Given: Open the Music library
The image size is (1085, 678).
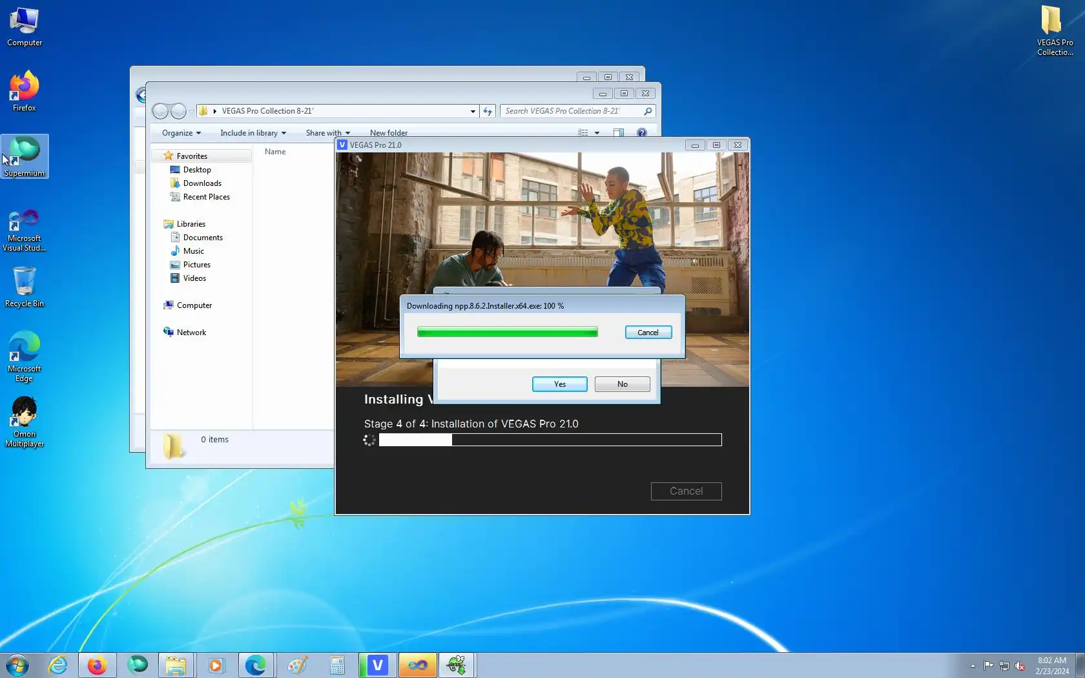Looking at the screenshot, I should coord(193,251).
